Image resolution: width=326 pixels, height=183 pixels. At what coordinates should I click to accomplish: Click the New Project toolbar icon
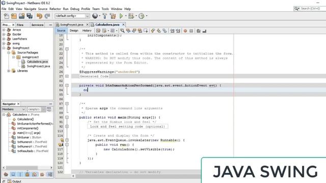point(14,16)
